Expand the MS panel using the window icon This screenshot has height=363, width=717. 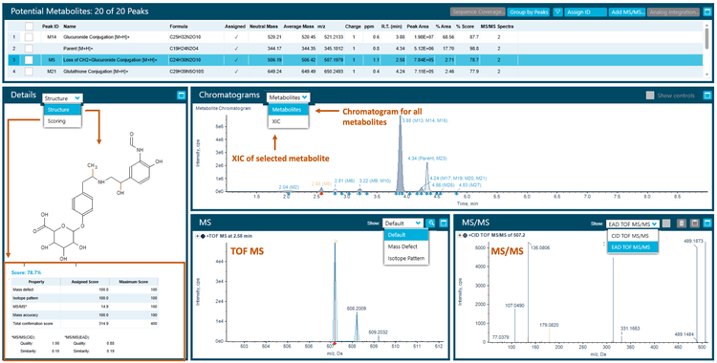443,224
